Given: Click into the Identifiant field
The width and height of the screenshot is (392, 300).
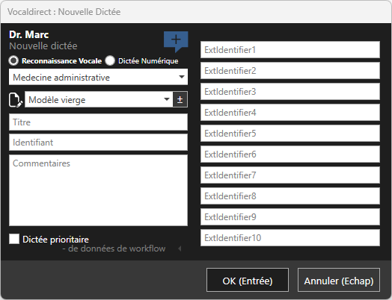Looking at the screenshot, I should [x=98, y=143].
